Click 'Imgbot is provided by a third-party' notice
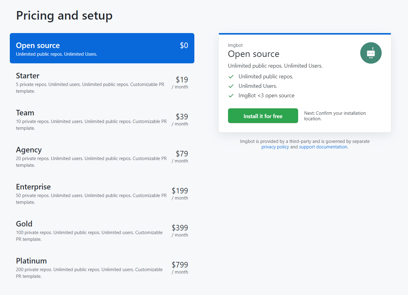408x295 pixels. click(x=305, y=144)
